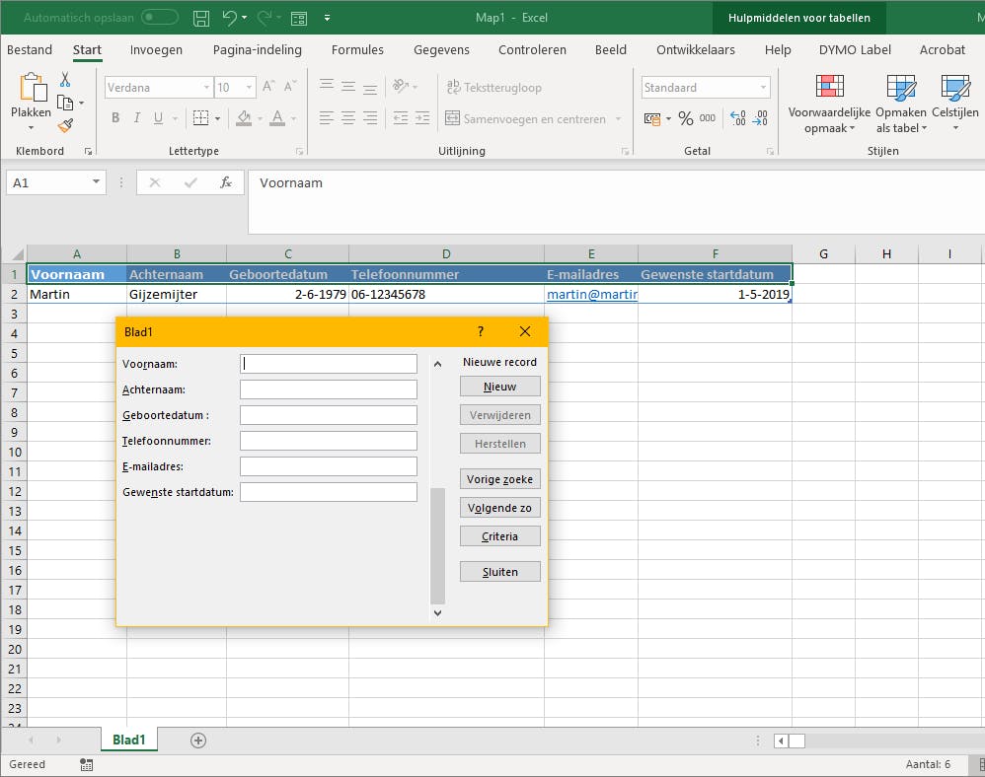The width and height of the screenshot is (985, 777).
Task: Open the Name Box dropdown for A1
Action: 96,182
